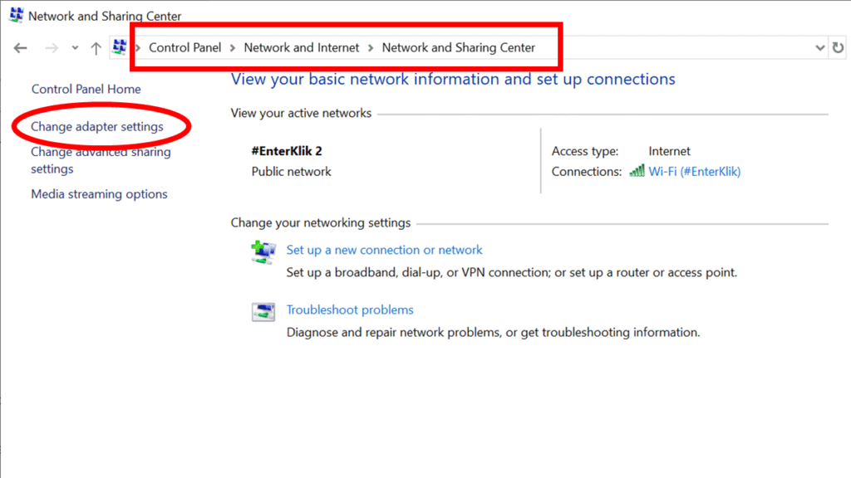Image resolution: width=851 pixels, height=478 pixels.
Task: Click the network icon in the address bar
Action: pyautogui.click(x=120, y=47)
